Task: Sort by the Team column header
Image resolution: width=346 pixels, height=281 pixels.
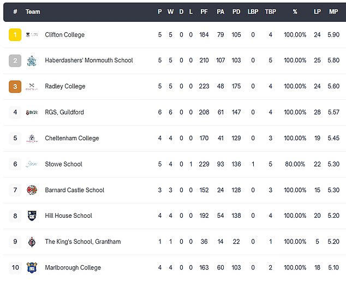Action: point(33,11)
